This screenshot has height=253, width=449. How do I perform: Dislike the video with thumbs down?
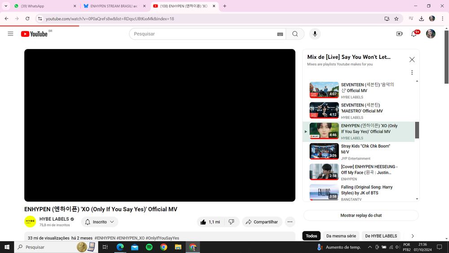click(x=231, y=222)
